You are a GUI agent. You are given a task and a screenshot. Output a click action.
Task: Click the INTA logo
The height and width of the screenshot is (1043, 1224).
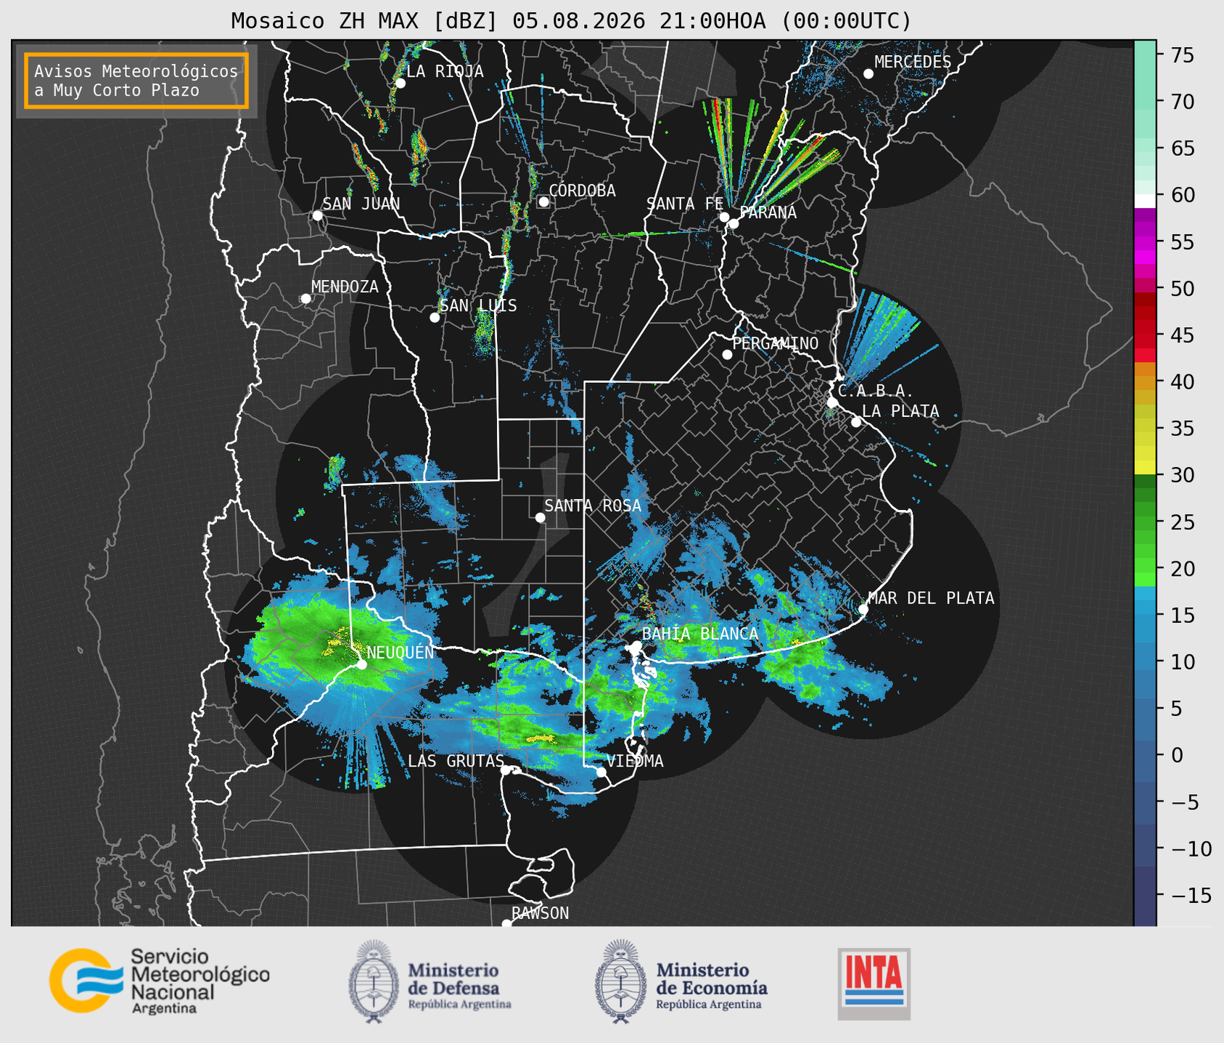[874, 983]
